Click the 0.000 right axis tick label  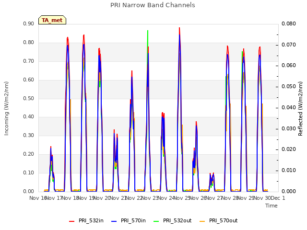(289, 191)
